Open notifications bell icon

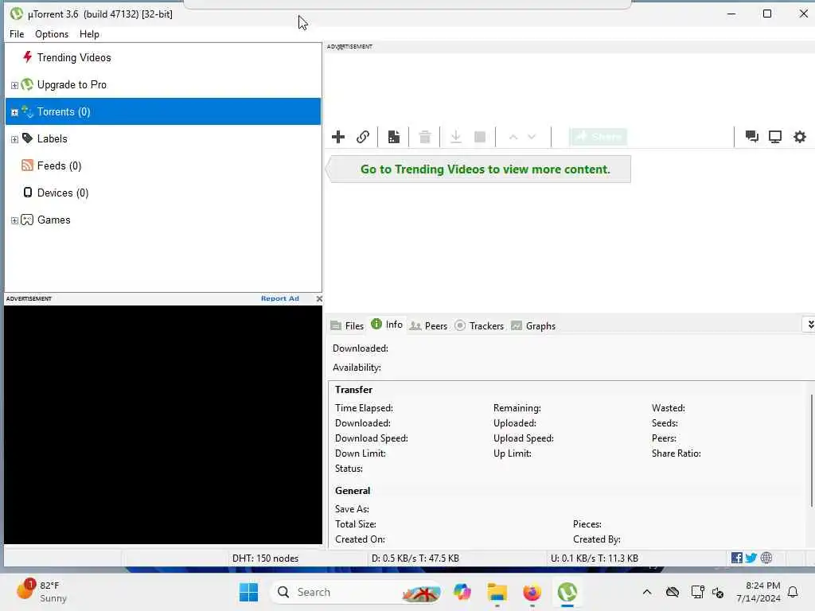click(x=793, y=592)
